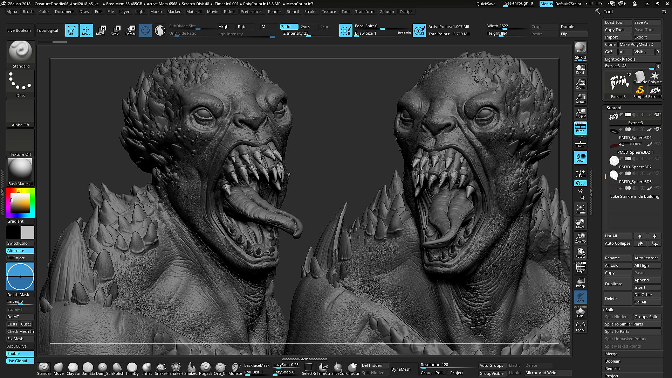This screenshot has width=672, height=378.
Task: Select the hPolish brush at bottom
Action: click(117, 369)
